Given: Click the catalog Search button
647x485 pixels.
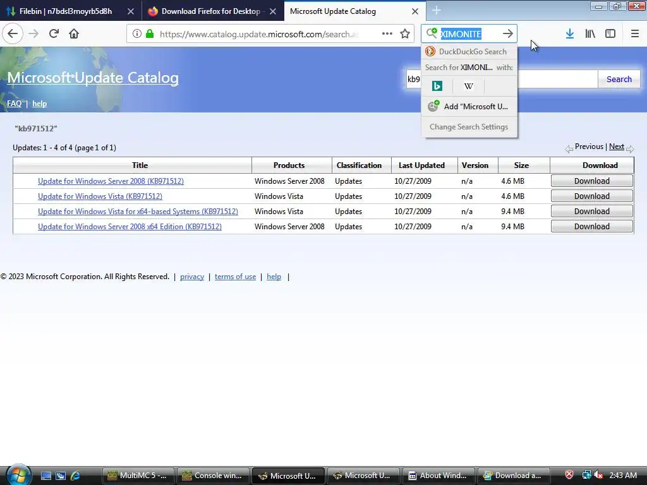Looking at the screenshot, I should coord(619,79).
